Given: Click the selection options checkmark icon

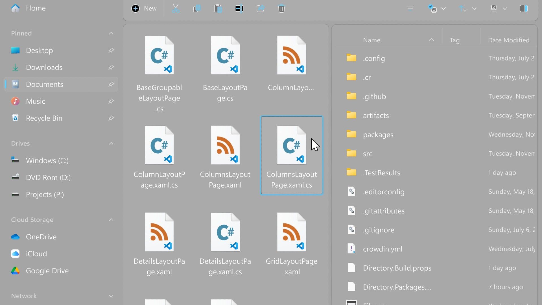Looking at the screenshot, I should pos(432,8).
